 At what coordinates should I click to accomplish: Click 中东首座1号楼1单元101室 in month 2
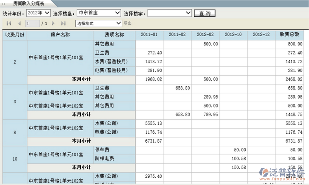[56, 57]
